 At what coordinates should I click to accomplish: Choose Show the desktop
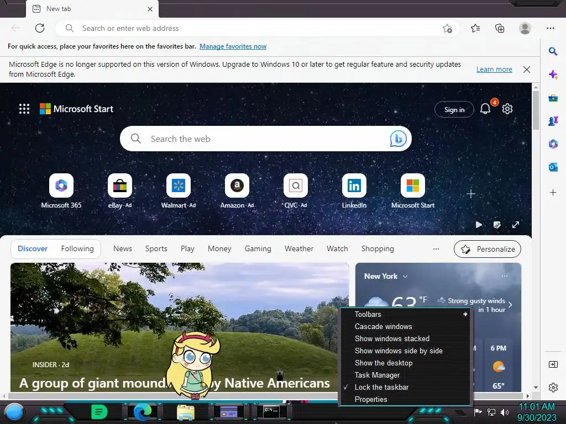click(406, 363)
